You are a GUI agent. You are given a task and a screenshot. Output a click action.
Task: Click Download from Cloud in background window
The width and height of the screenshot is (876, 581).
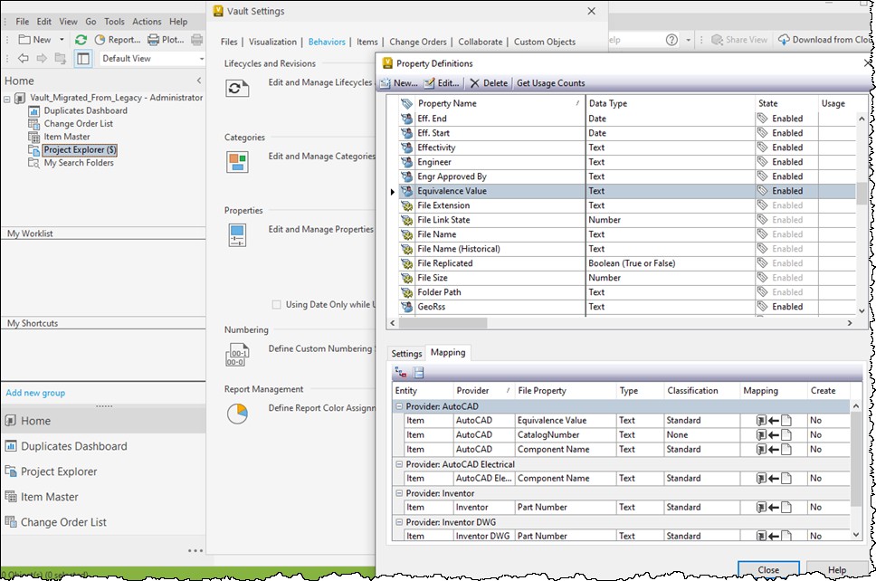[825, 40]
